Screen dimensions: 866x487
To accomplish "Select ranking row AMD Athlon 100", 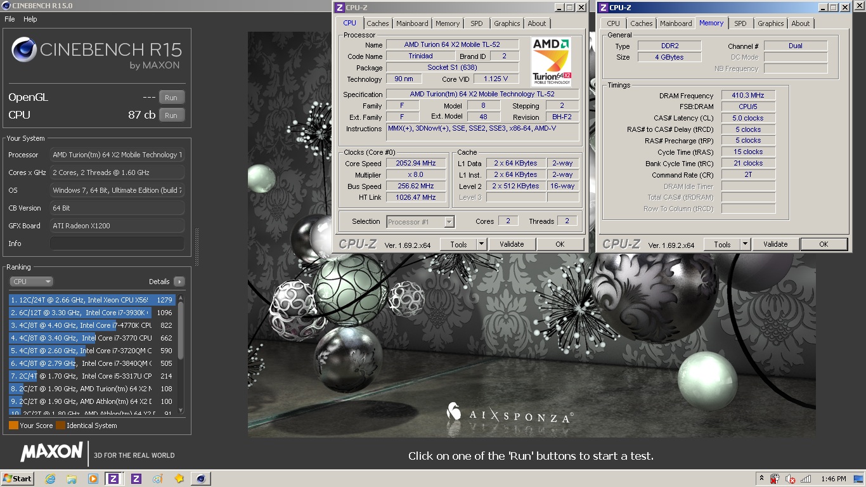I will click(x=93, y=401).
